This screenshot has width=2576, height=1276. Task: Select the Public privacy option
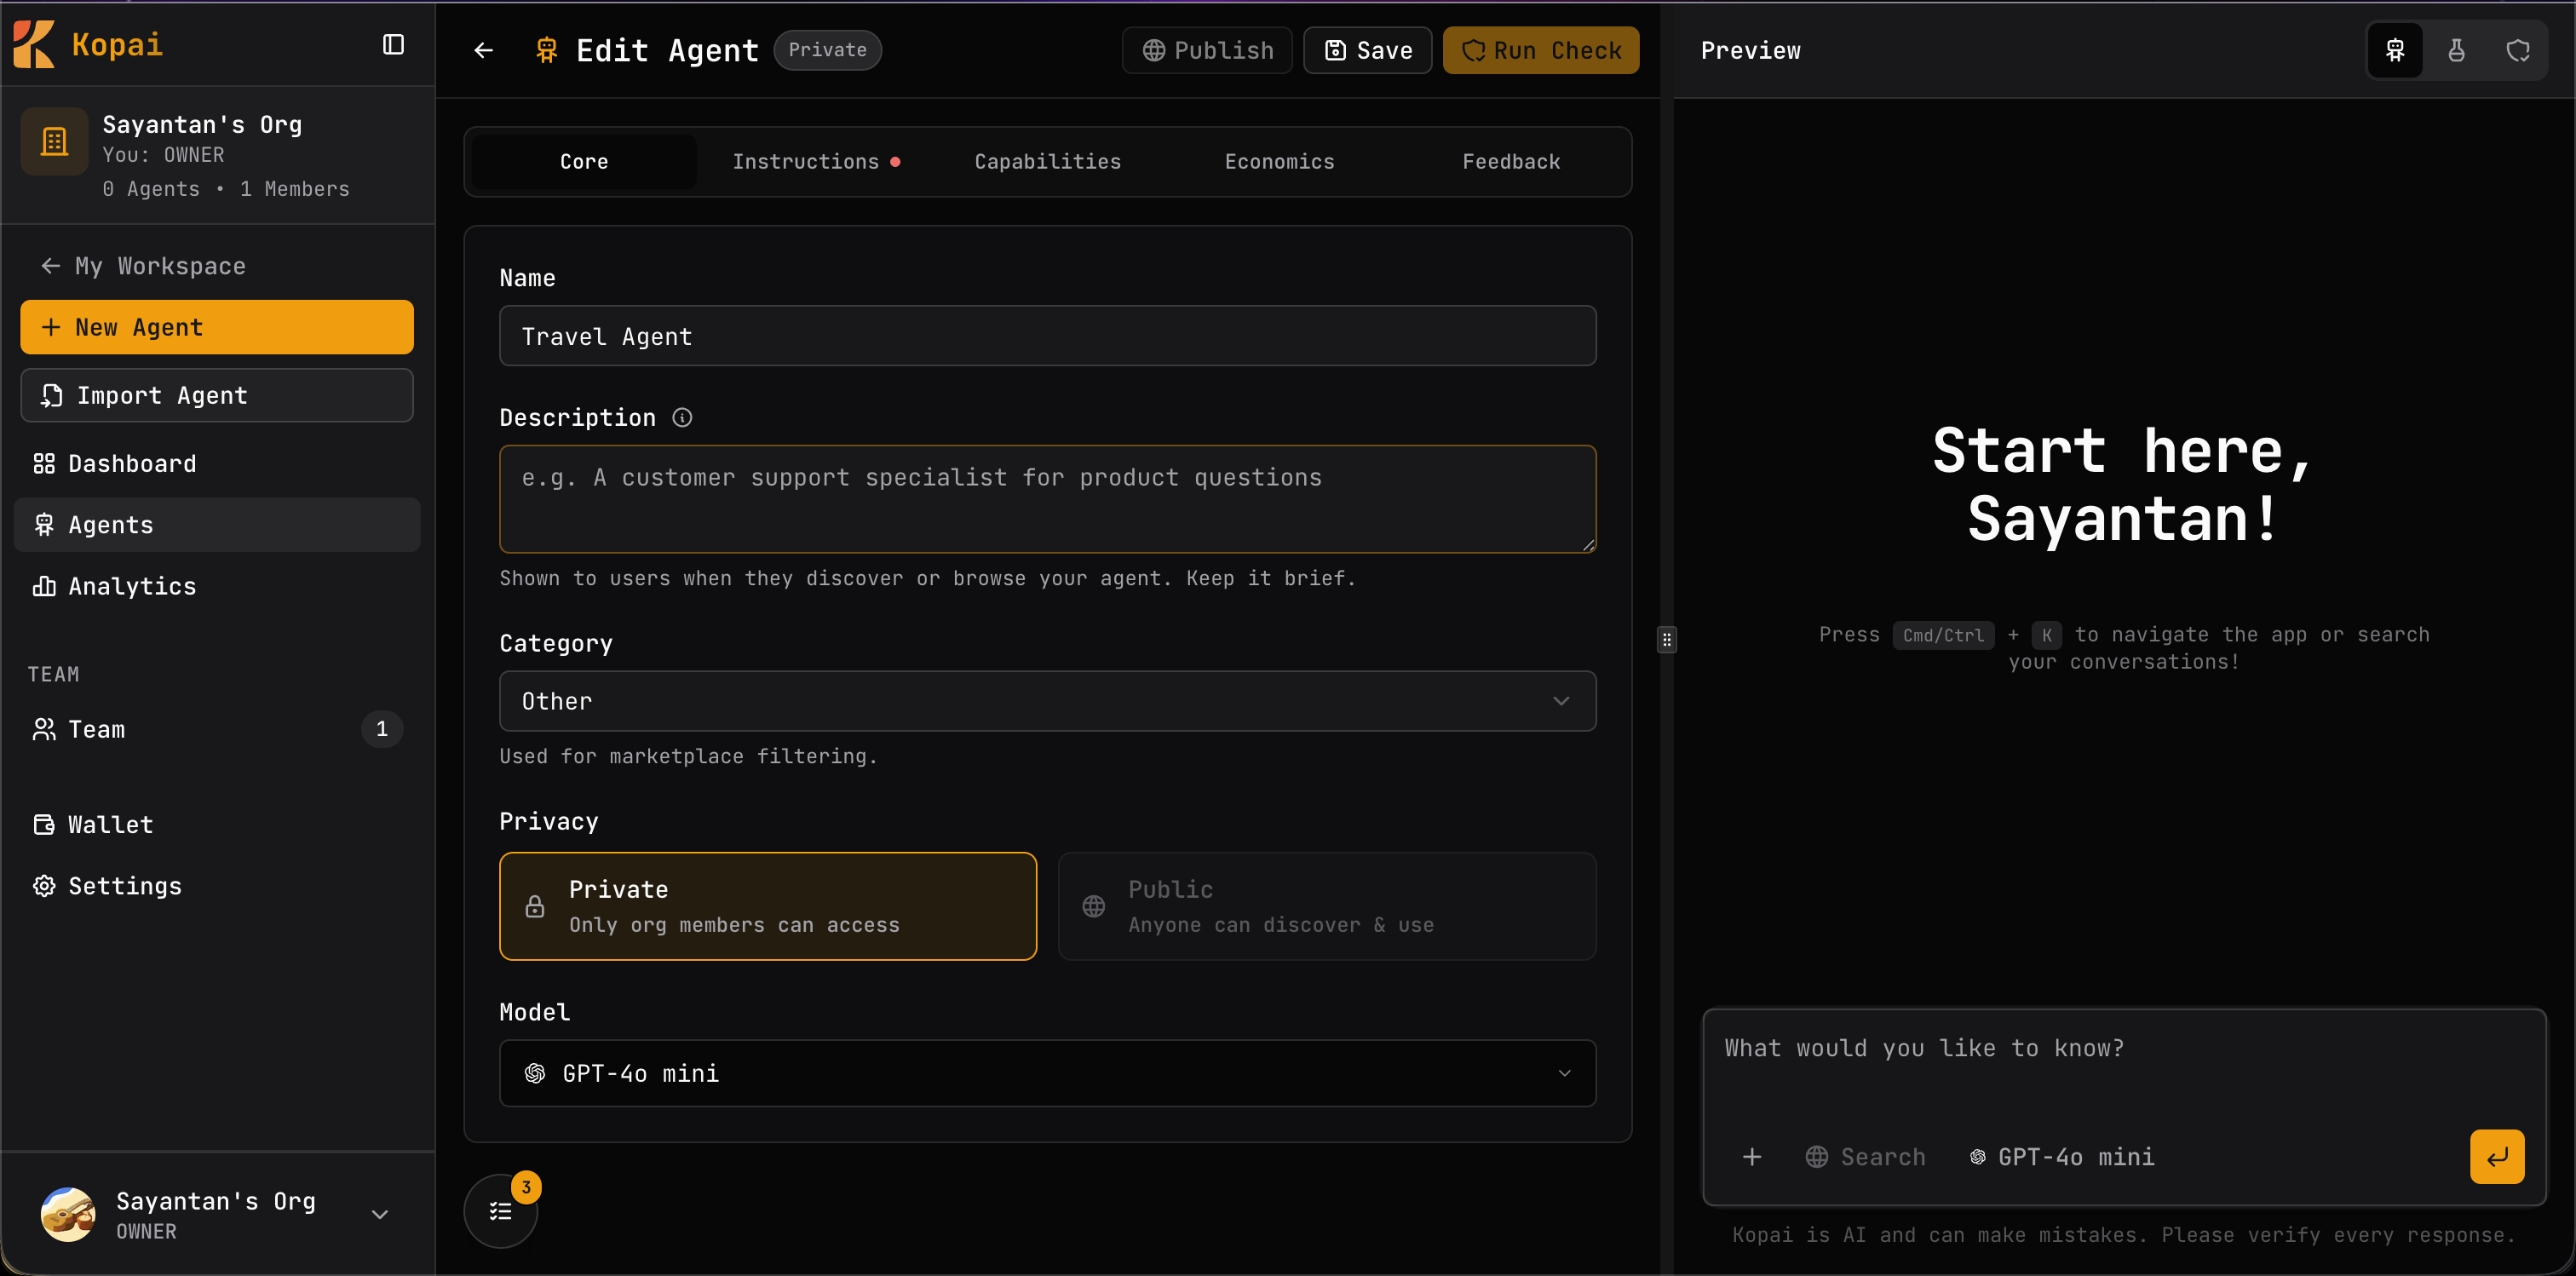pos(1327,906)
